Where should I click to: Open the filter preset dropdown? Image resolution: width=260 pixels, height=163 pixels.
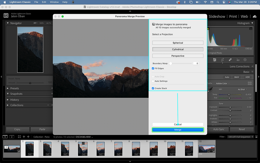[x=241, y=137]
